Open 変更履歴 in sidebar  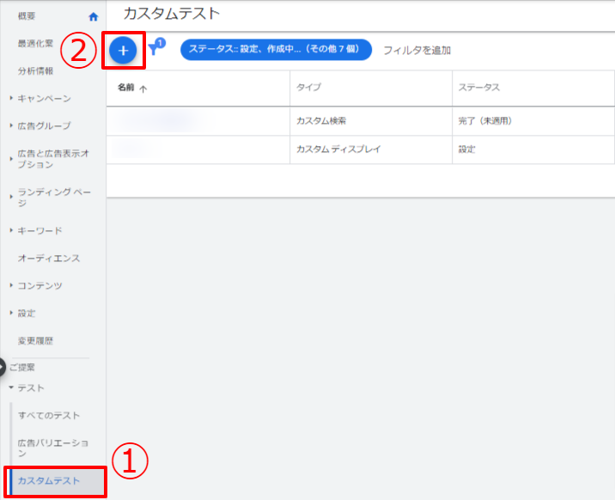tap(35, 341)
